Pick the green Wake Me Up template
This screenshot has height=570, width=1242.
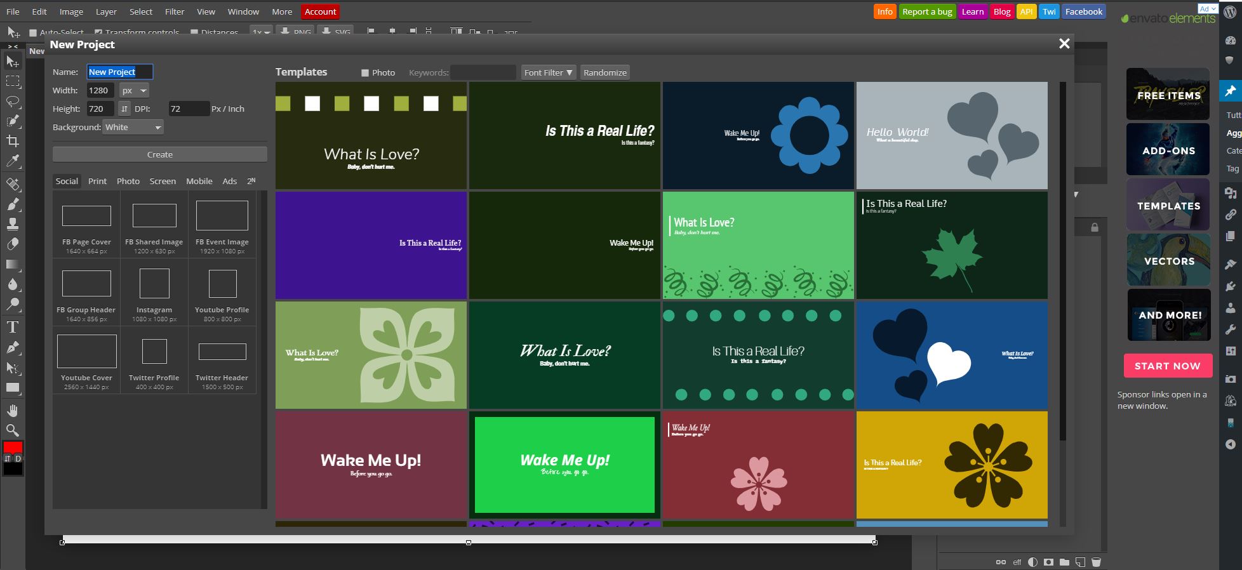pos(564,465)
